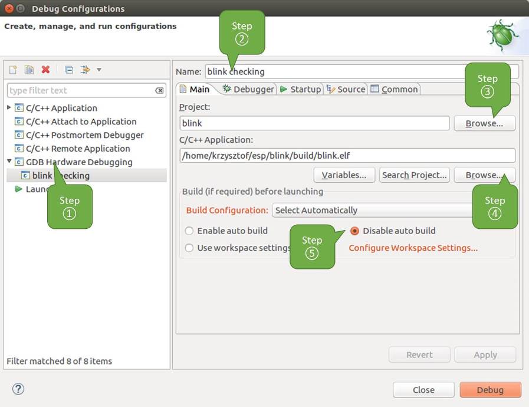This screenshot has width=529, height=407.
Task: Use workspace settings for build
Action: pyautogui.click(x=189, y=248)
